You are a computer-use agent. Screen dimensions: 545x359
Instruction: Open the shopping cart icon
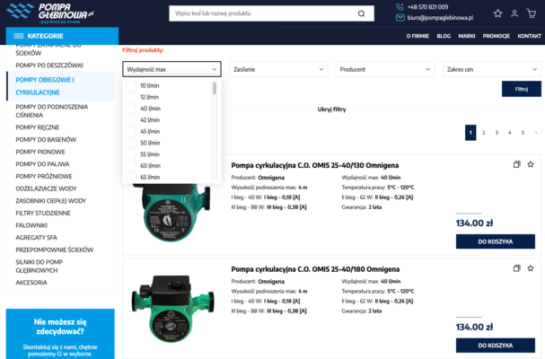[x=531, y=13]
